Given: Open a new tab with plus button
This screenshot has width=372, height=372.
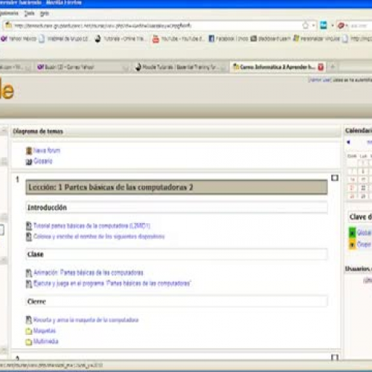Looking at the screenshot, I should 333,67.
